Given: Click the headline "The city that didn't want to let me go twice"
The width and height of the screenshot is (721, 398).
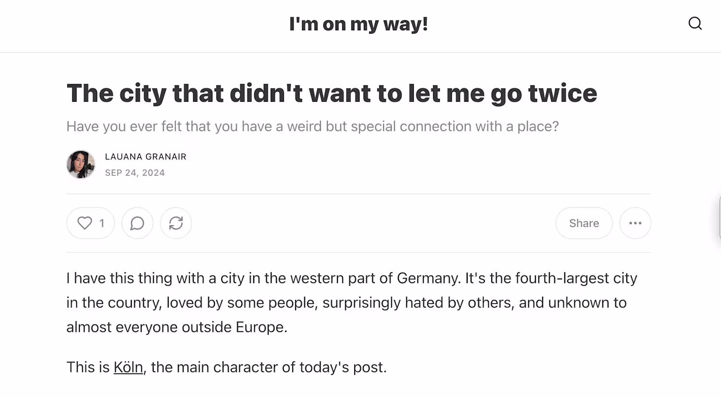Looking at the screenshot, I should click(332, 93).
